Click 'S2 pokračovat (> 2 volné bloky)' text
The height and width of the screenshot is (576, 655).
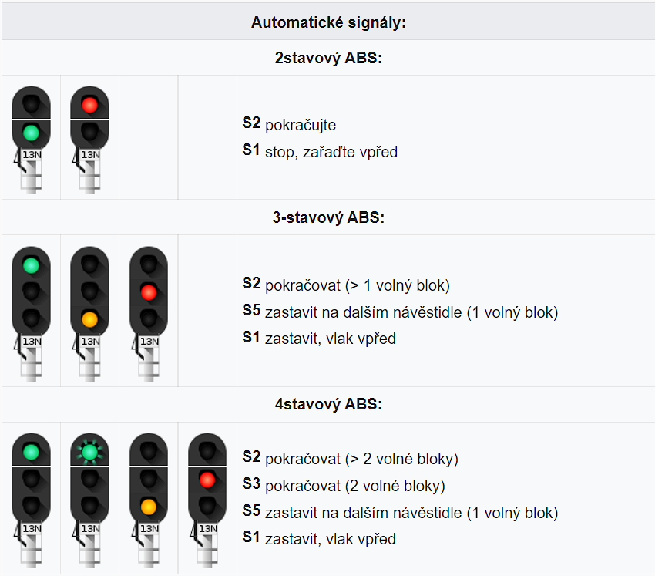pyautogui.click(x=351, y=459)
